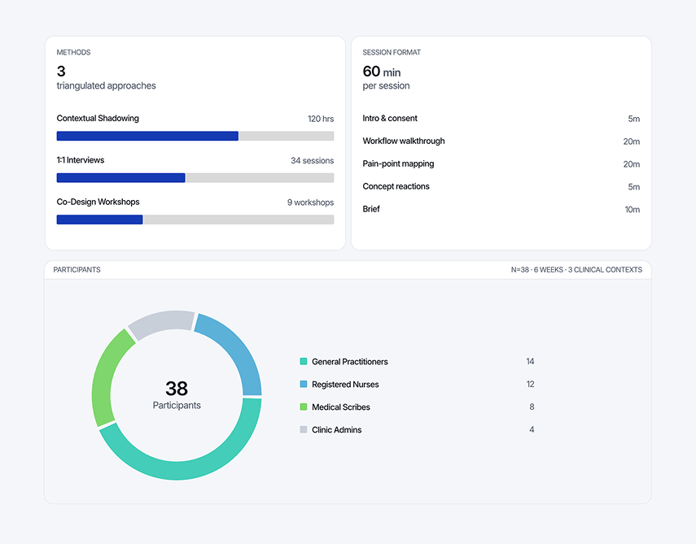Select the Clinic Admins gray legend swatch

tap(304, 429)
